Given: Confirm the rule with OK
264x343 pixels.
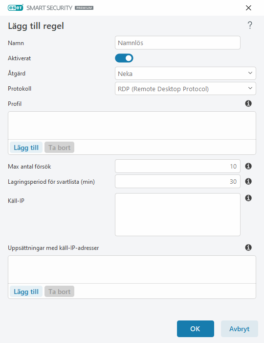Looking at the screenshot, I should coord(196,329).
